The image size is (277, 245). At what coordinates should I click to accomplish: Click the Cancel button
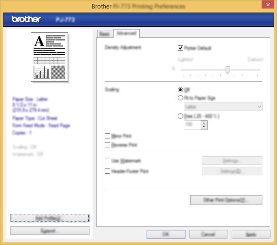tap(209, 234)
